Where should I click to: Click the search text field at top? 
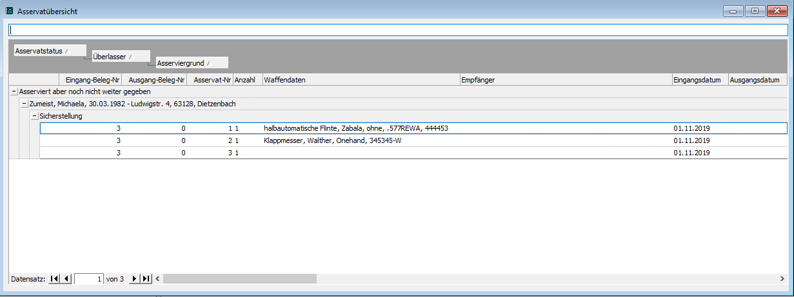coord(397,30)
